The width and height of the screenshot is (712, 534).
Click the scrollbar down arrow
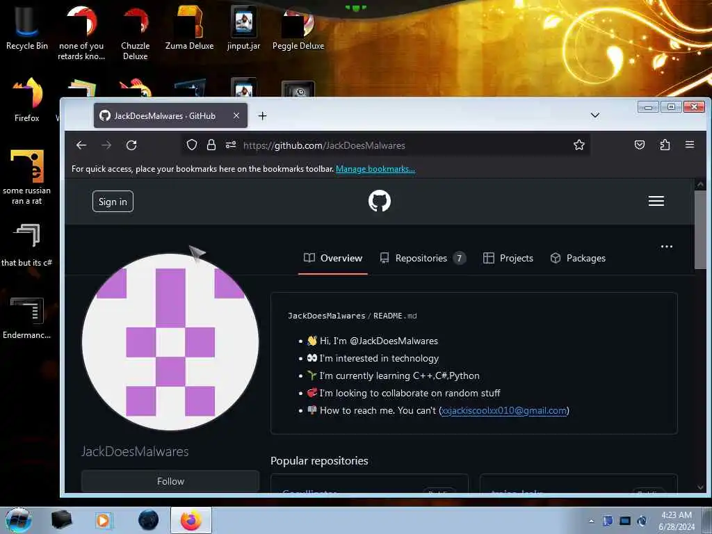click(700, 487)
